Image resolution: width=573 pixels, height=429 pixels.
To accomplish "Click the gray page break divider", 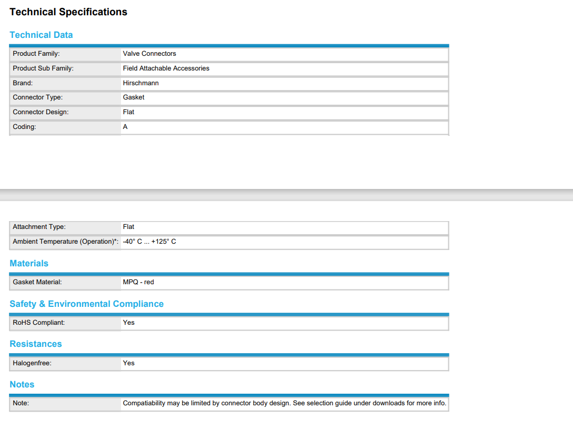I will [286, 195].
